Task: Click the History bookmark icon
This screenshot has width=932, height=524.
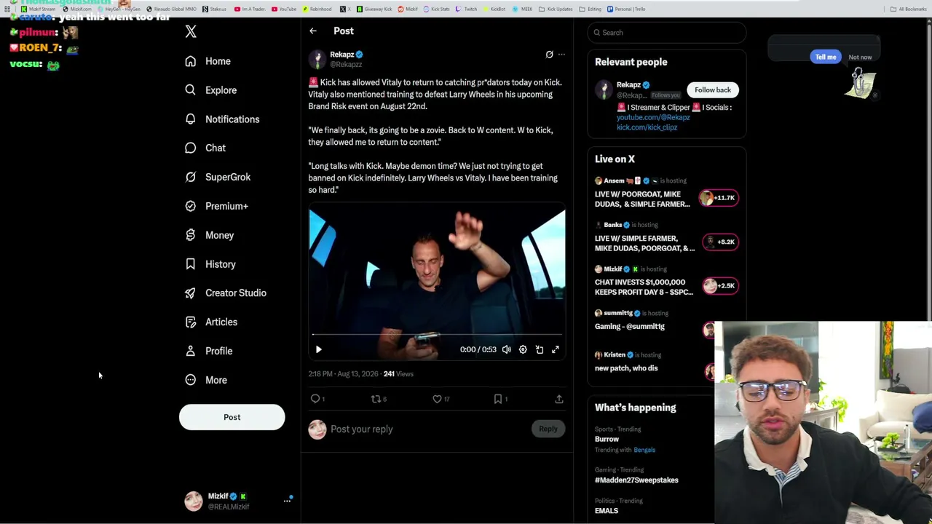Action: [x=191, y=264]
